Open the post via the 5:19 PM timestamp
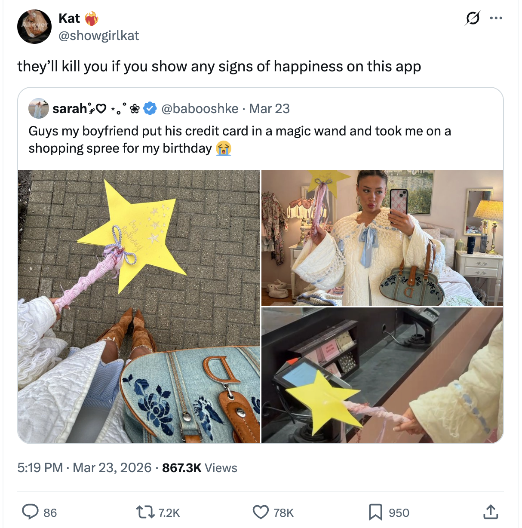 (x=40, y=468)
